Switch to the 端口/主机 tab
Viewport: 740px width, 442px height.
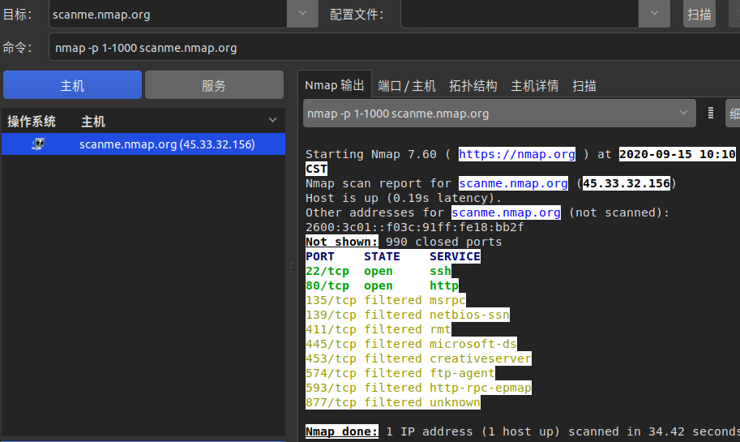click(x=406, y=86)
